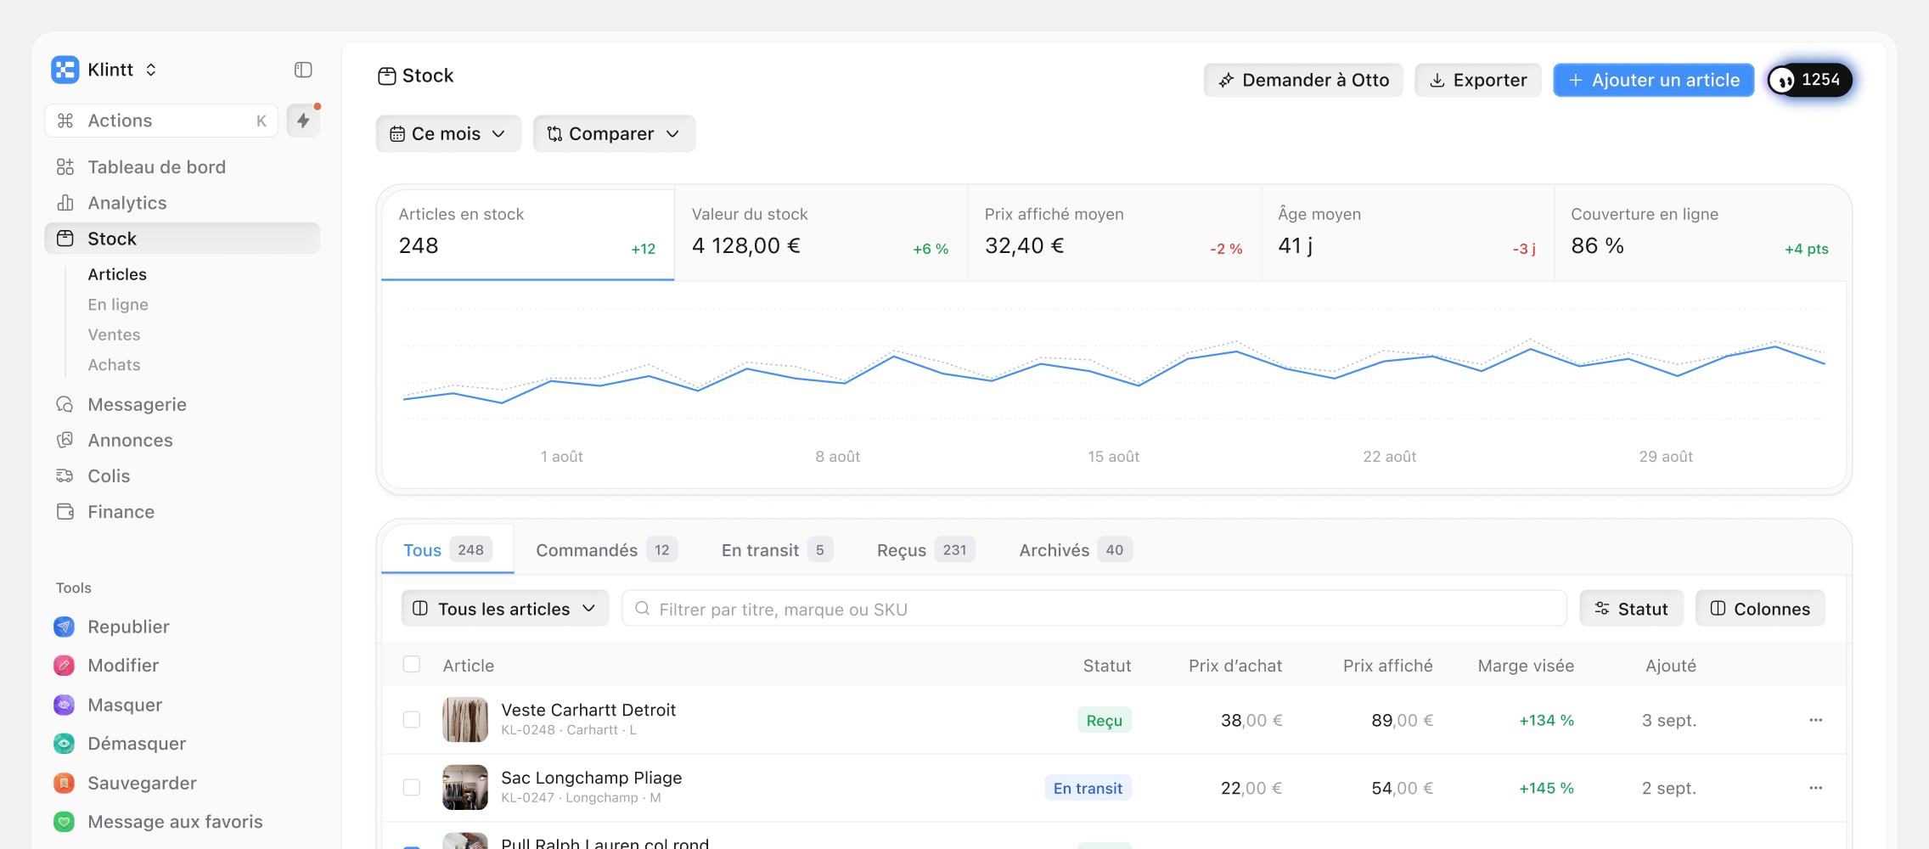Switch to the Archivés tab
The height and width of the screenshot is (849, 1929).
1076,550
